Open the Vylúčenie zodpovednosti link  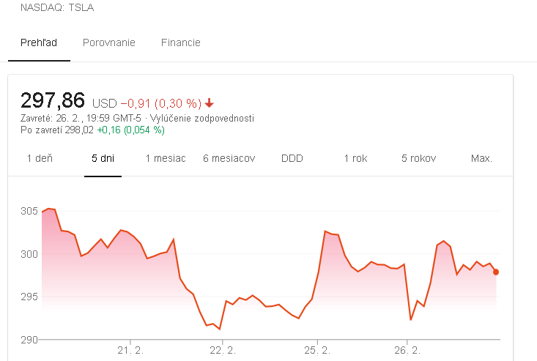click(202, 119)
